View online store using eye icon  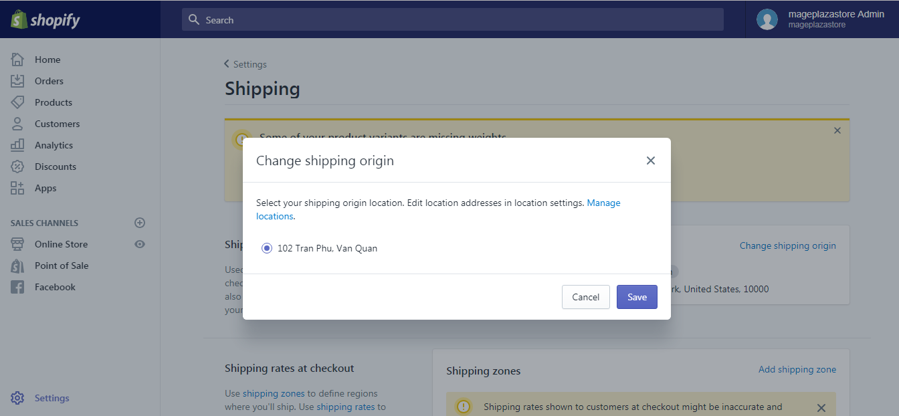pos(140,244)
